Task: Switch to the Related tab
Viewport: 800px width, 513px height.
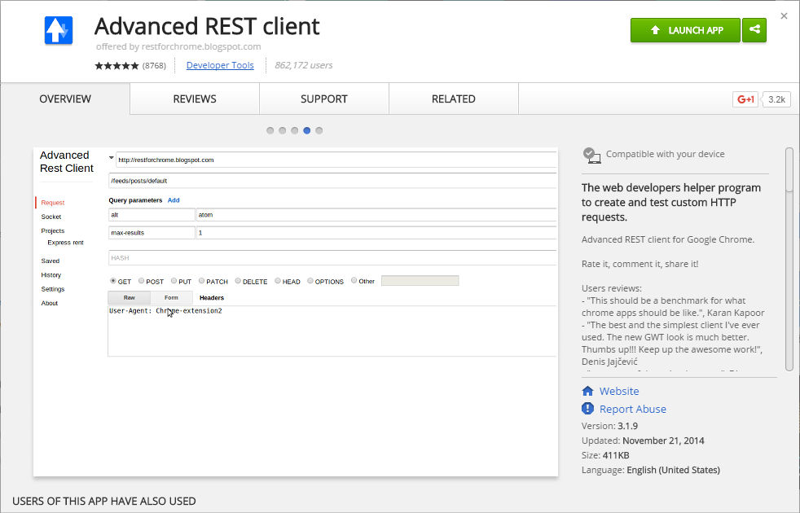Action: click(x=454, y=99)
